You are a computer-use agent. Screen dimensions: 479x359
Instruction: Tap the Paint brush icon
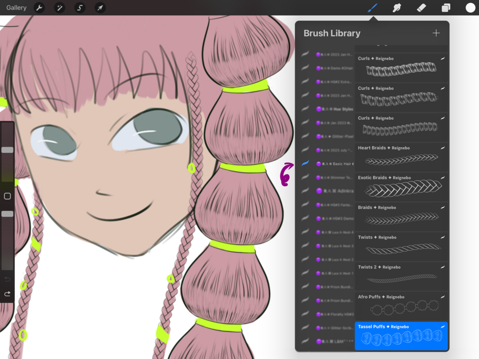point(372,8)
